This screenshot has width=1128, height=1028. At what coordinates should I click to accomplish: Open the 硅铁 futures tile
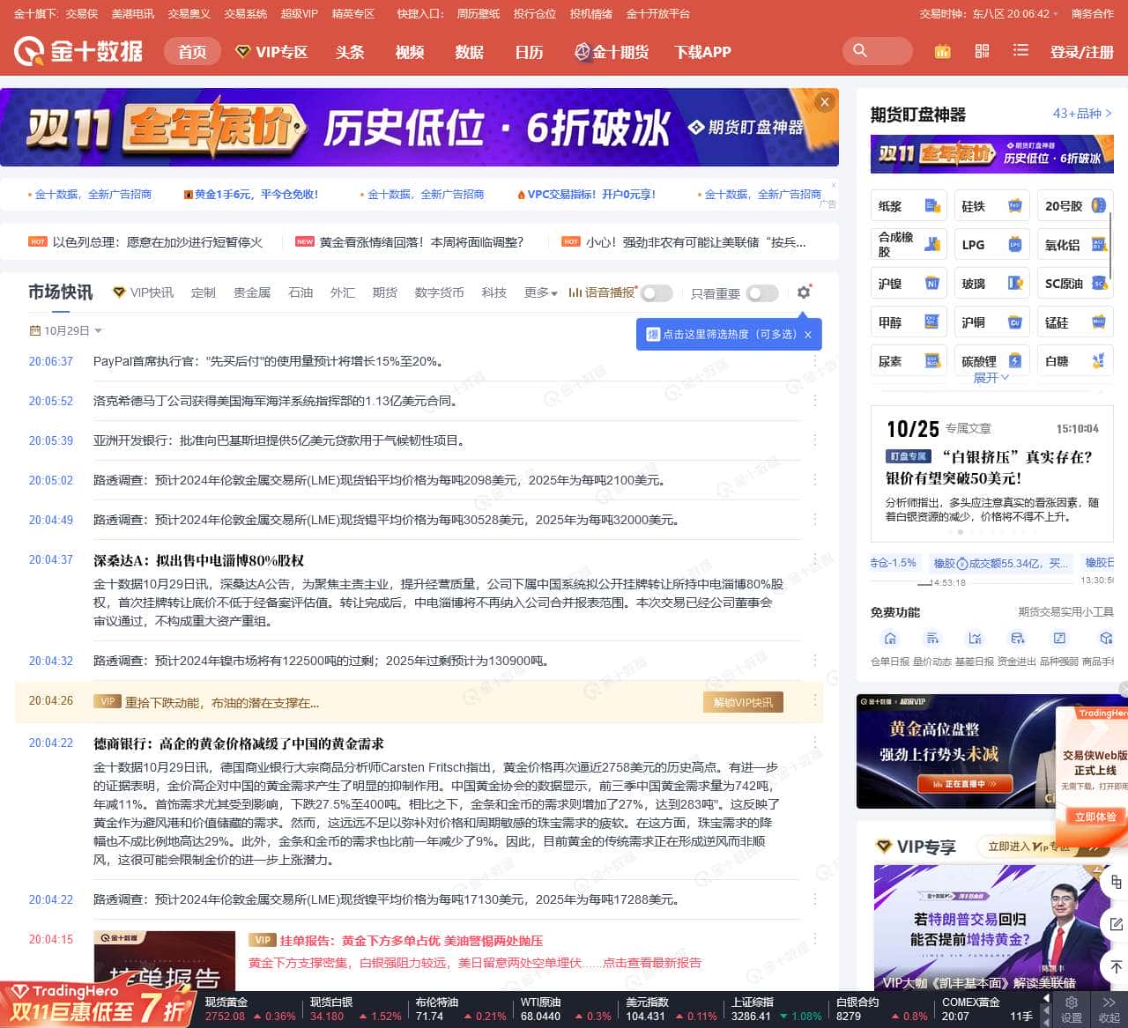(x=991, y=206)
